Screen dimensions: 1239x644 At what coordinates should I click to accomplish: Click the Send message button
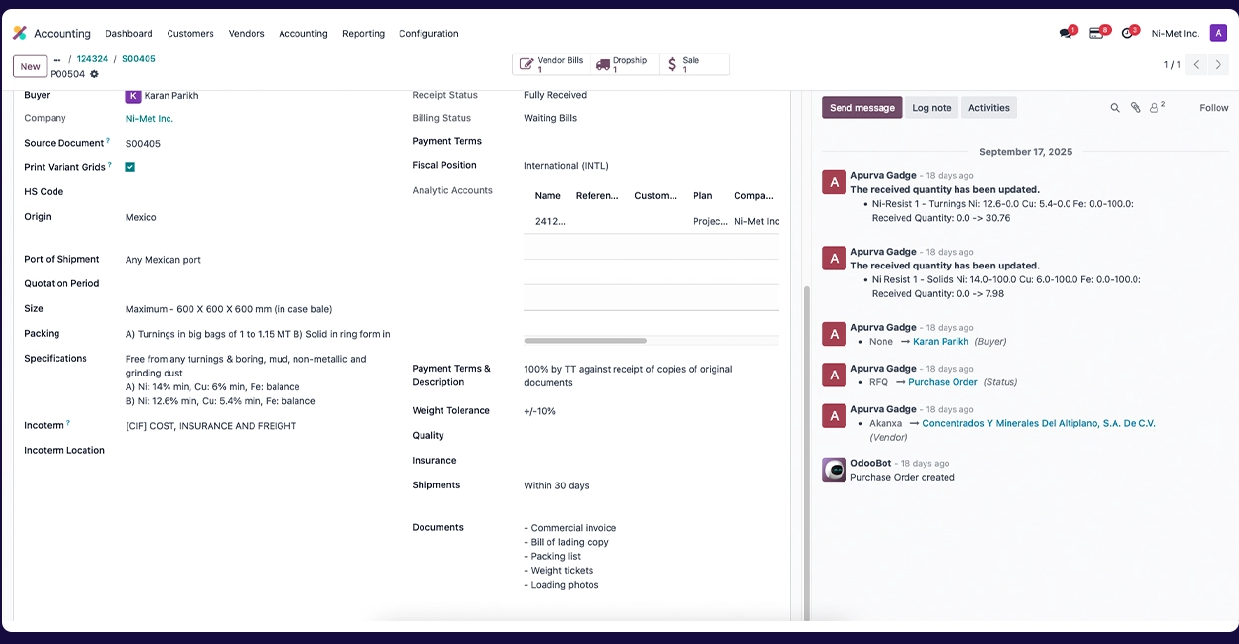[861, 108]
